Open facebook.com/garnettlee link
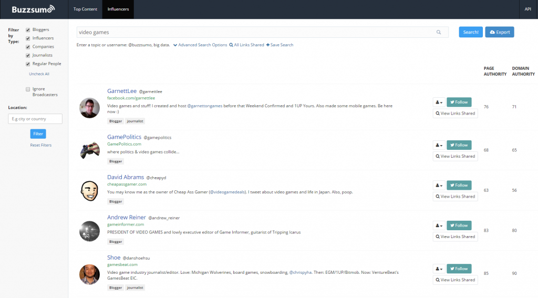The height and width of the screenshot is (298, 538). pos(131,98)
